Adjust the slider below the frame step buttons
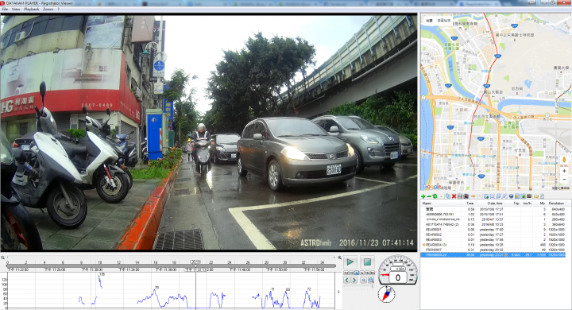Screen dimensions: 572x310 click(x=358, y=286)
